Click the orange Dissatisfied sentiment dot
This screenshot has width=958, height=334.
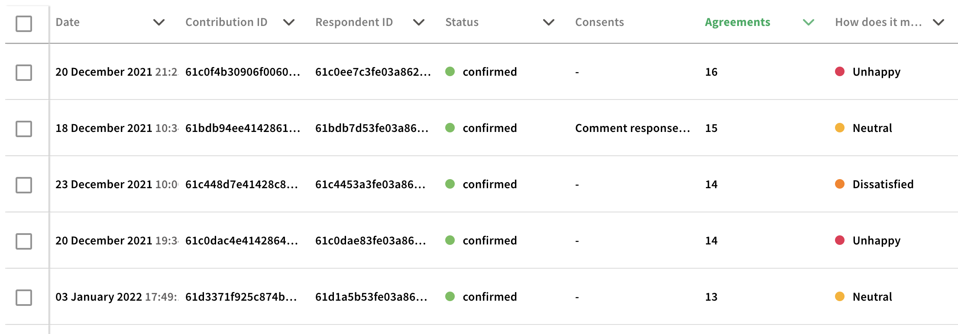tap(840, 184)
